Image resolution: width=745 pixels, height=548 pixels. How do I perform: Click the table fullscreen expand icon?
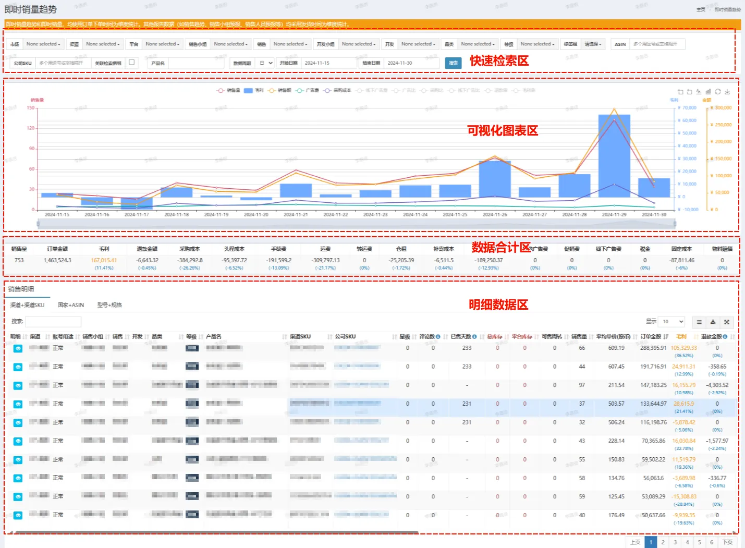[x=726, y=322]
